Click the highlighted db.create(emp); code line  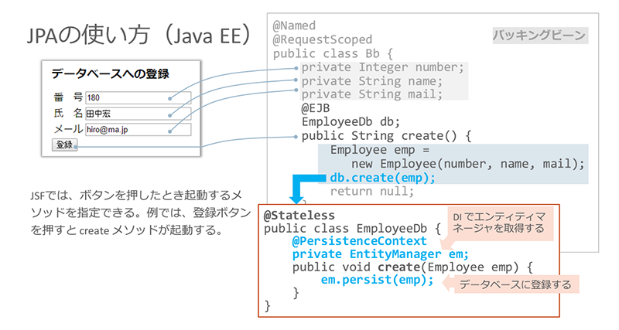[x=383, y=177]
